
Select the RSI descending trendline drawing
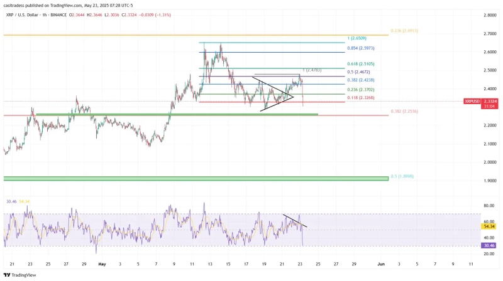294,221
